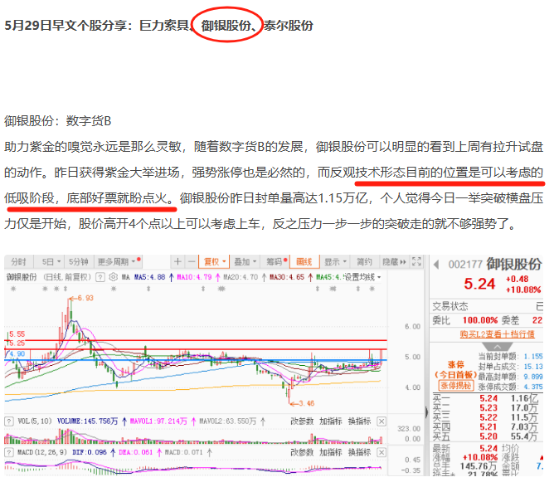
Task: Click 改参数 in MACD row
Action: coord(302,452)
